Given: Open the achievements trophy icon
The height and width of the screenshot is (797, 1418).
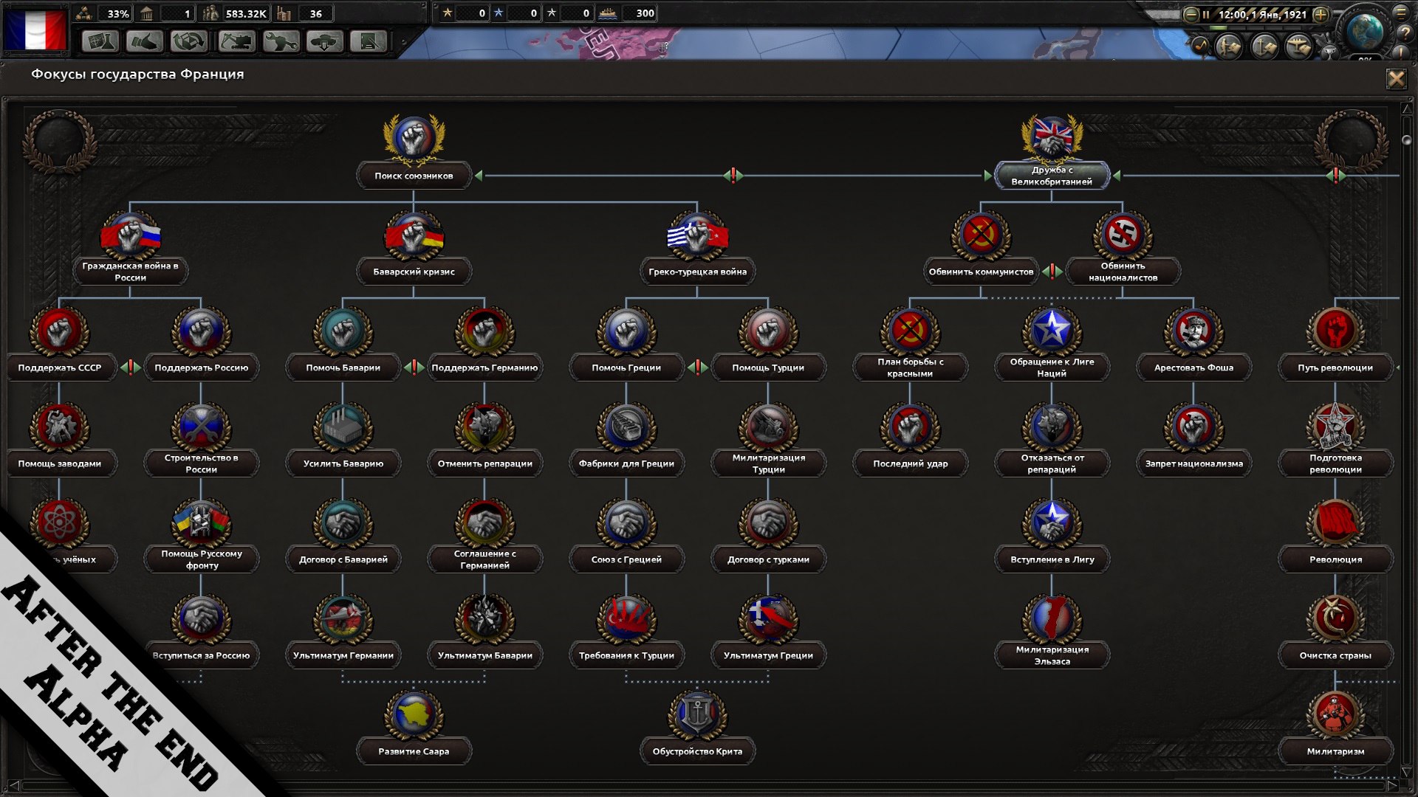Looking at the screenshot, I should (x=1329, y=52).
